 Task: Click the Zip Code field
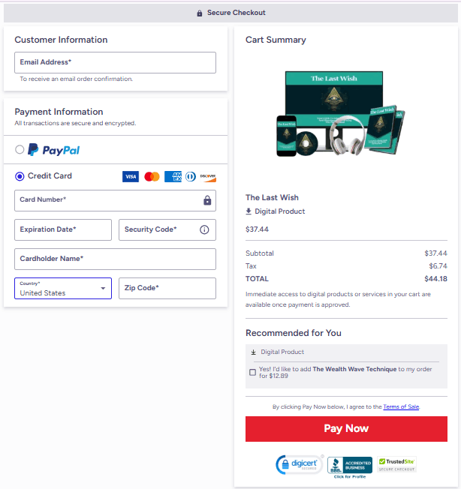[x=167, y=289]
